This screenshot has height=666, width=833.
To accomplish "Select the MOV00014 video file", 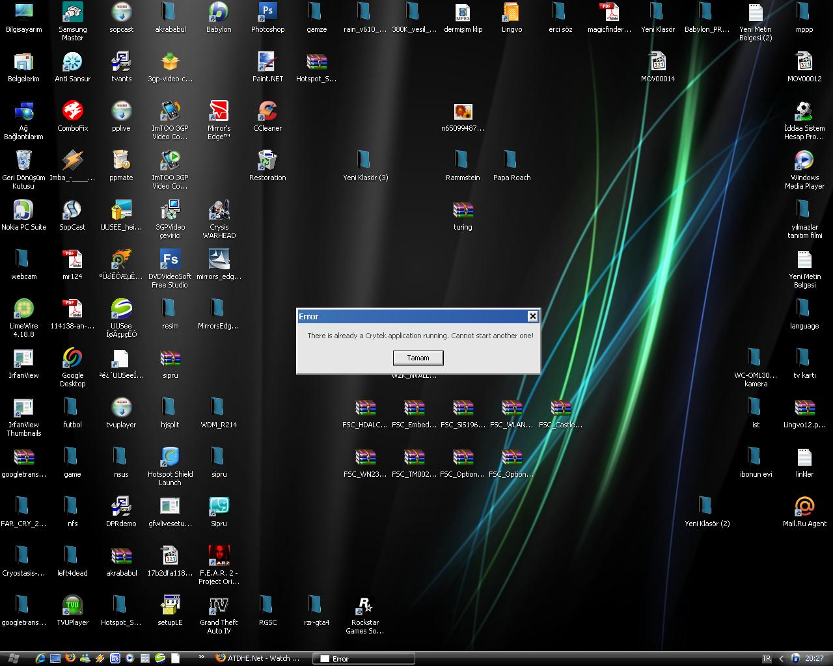I will tap(658, 67).
